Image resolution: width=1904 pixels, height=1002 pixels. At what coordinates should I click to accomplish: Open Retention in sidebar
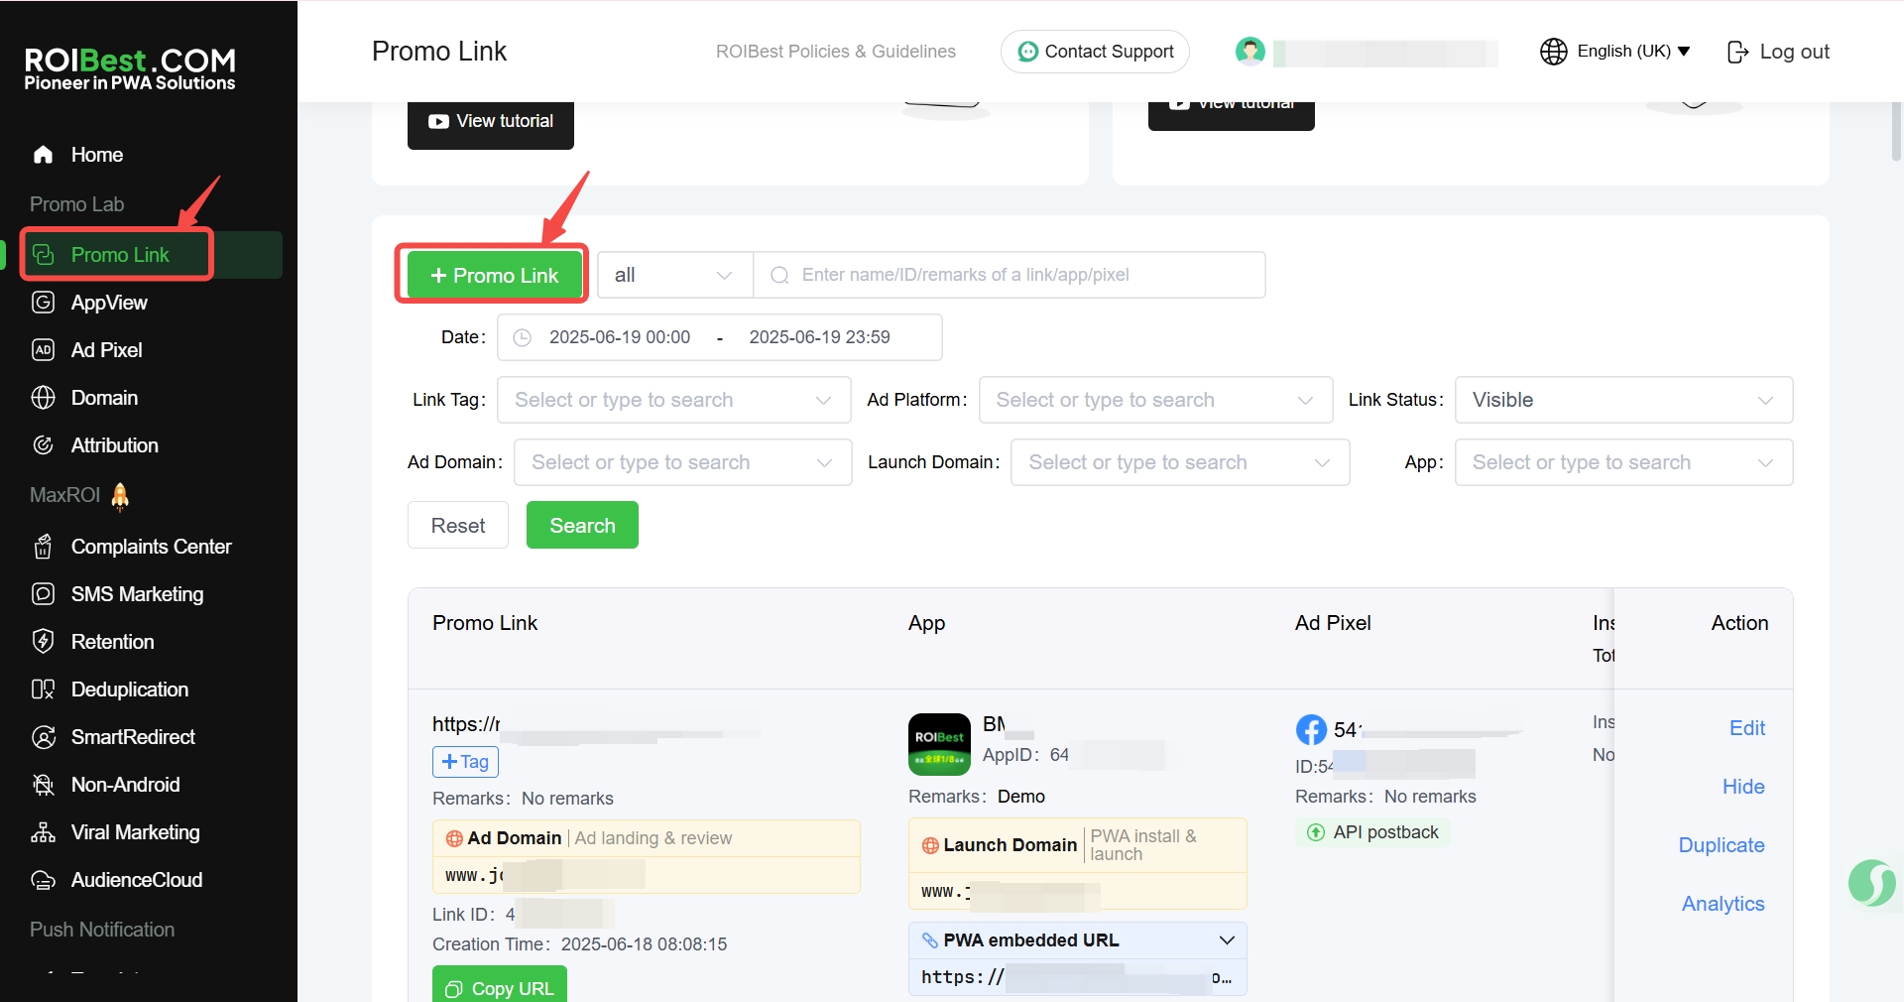pyautogui.click(x=113, y=642)
